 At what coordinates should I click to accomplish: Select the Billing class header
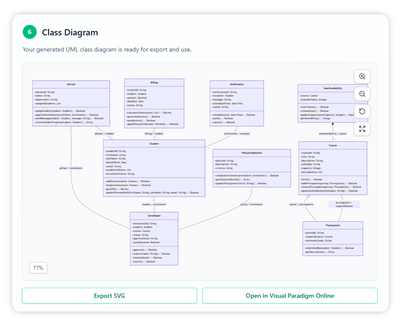(x=154, y=82)
